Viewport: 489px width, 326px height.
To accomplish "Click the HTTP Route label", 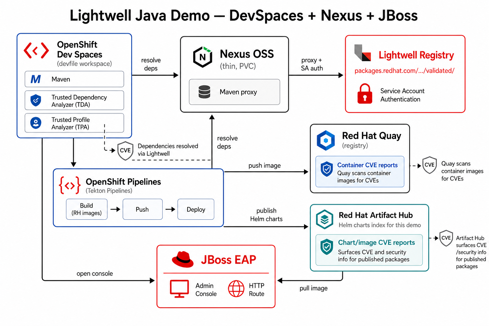I will (x=257, y=290).
